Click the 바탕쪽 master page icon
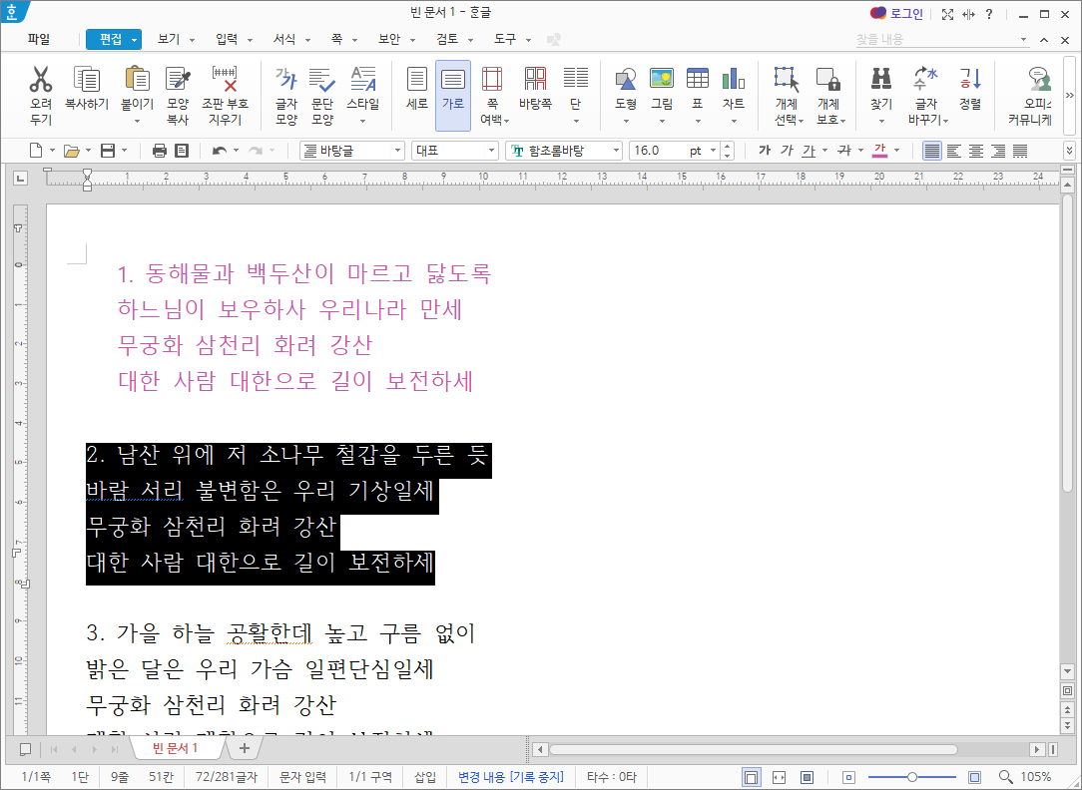The width and height of the screenshot is (1082, 790). coord(535,79)
